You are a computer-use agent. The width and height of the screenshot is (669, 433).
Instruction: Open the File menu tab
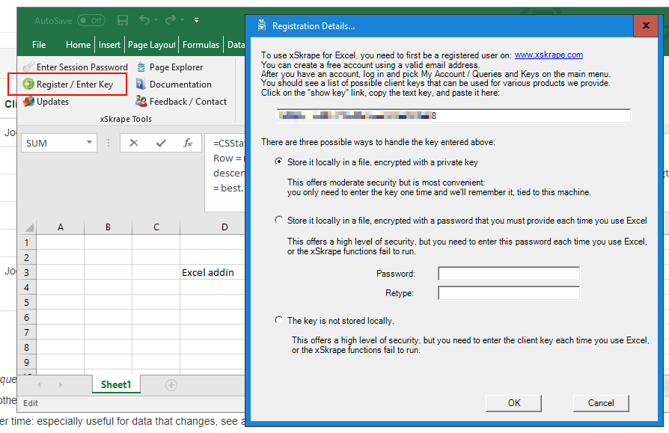point(39,45)
